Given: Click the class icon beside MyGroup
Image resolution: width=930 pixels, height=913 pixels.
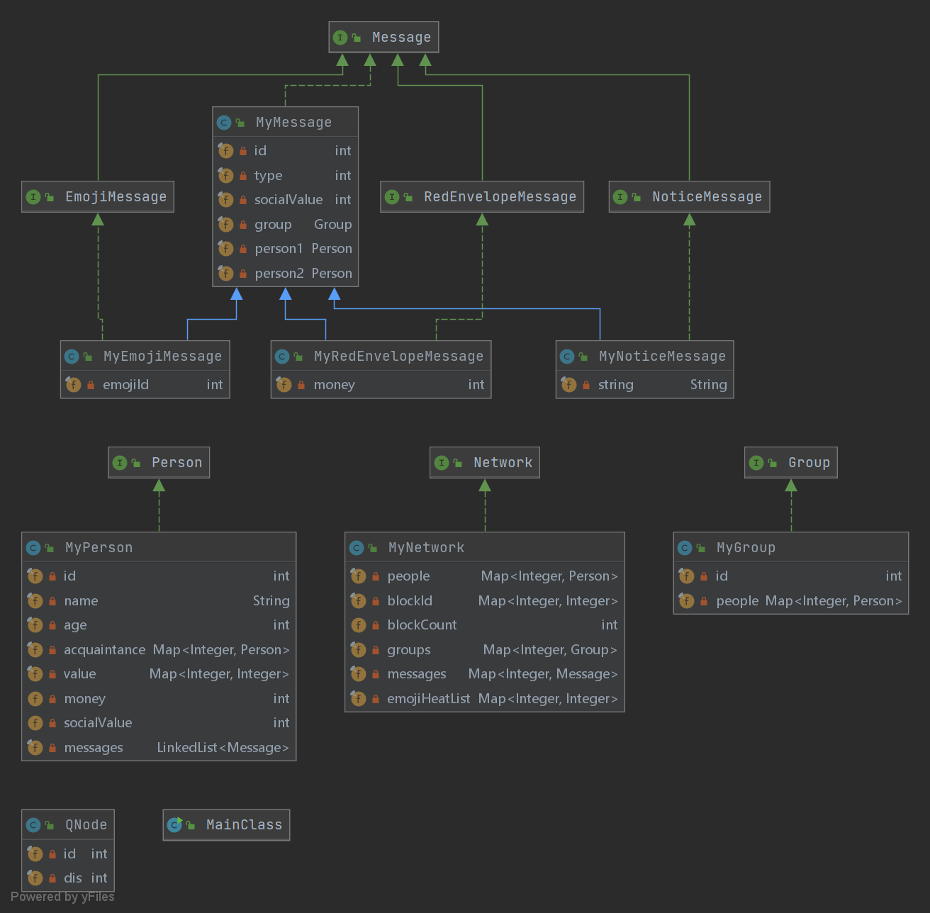Looking at the screenshot, I should (x=685, y=548).
